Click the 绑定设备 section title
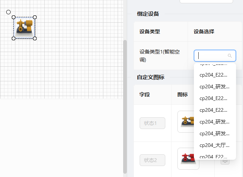Screen dimensions: 243x177 pyautogui.click(x=148, y=14)
